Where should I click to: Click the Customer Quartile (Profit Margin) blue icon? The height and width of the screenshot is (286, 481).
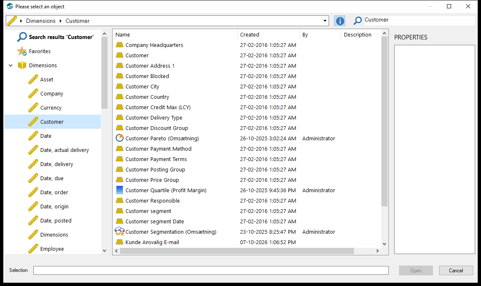120,190
